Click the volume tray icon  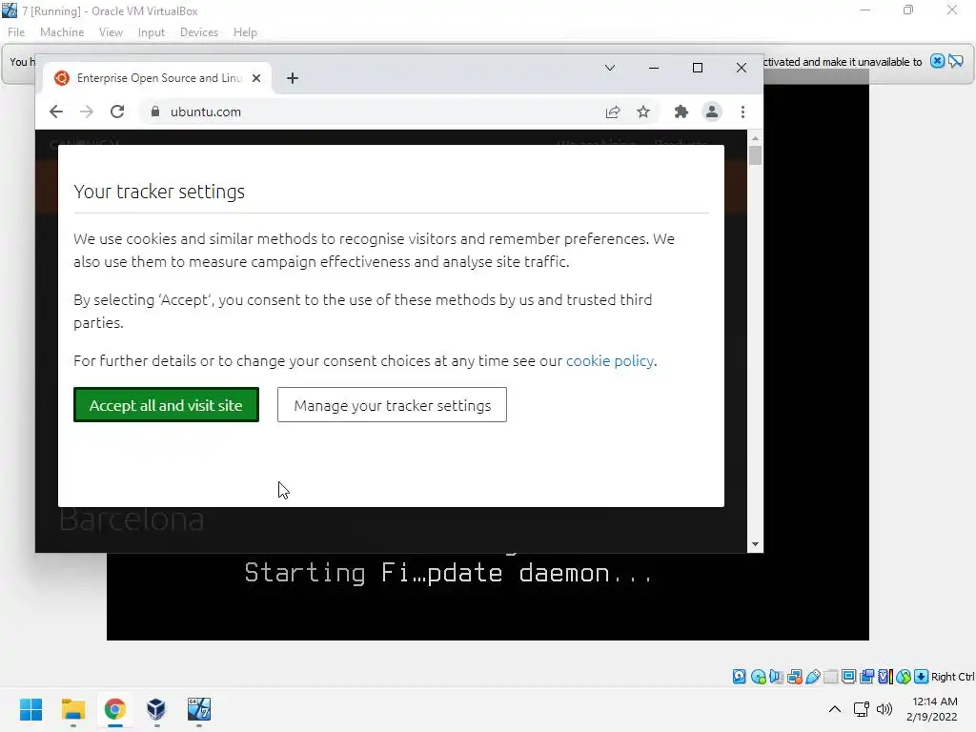[x=884, y=709]
